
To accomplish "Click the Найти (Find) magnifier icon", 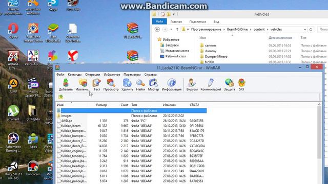I will click(140, 85).
